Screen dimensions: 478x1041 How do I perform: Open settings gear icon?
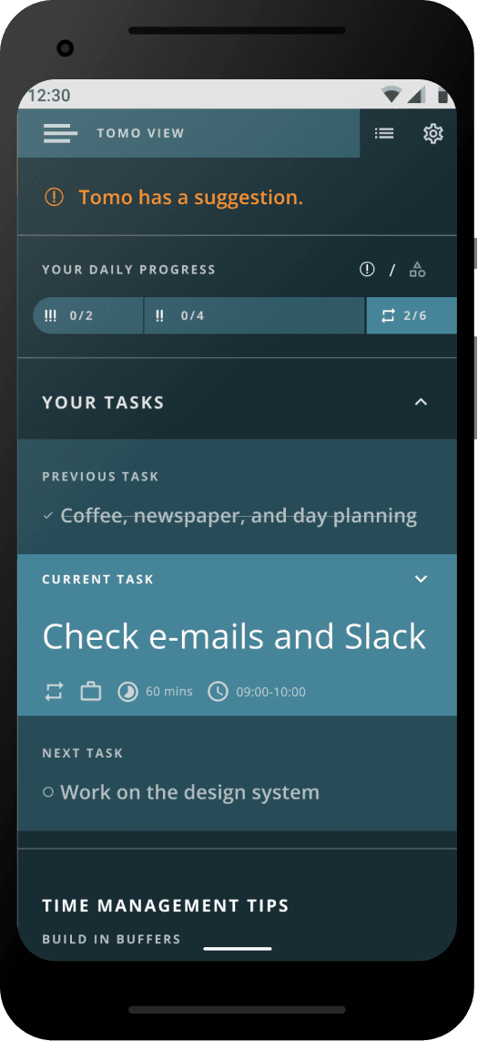pos(432,133)
